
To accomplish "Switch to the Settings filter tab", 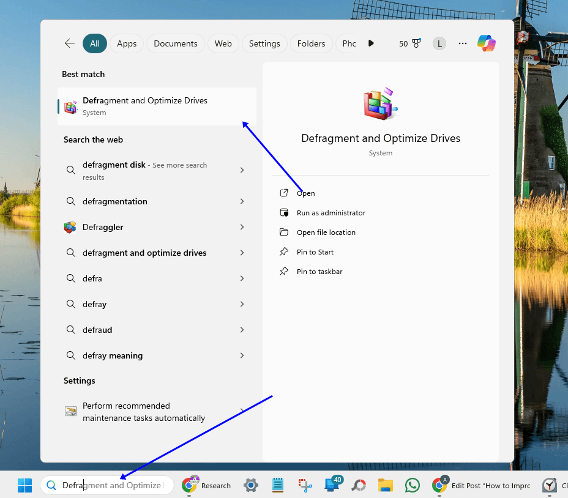I will pyautogui.click(x=264, y=43).
